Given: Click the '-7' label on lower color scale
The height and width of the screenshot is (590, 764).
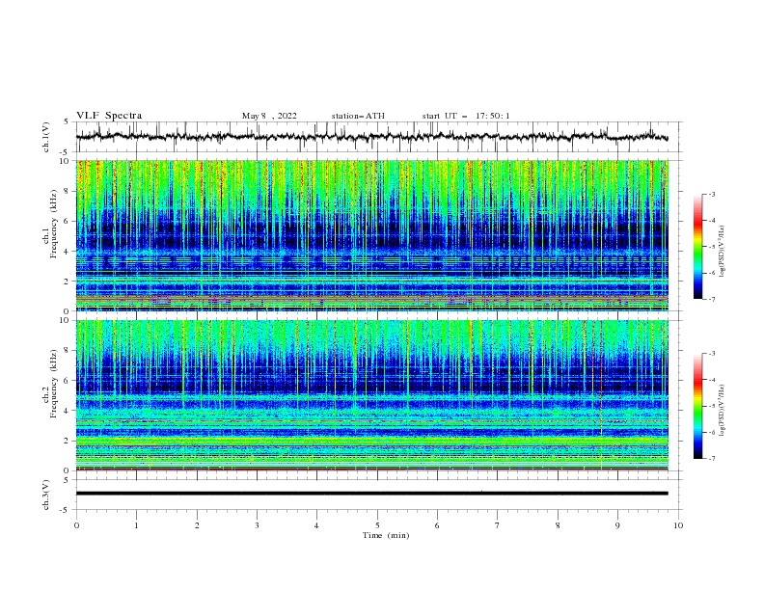Looking at the screenshot, I should tap(711, 458).
